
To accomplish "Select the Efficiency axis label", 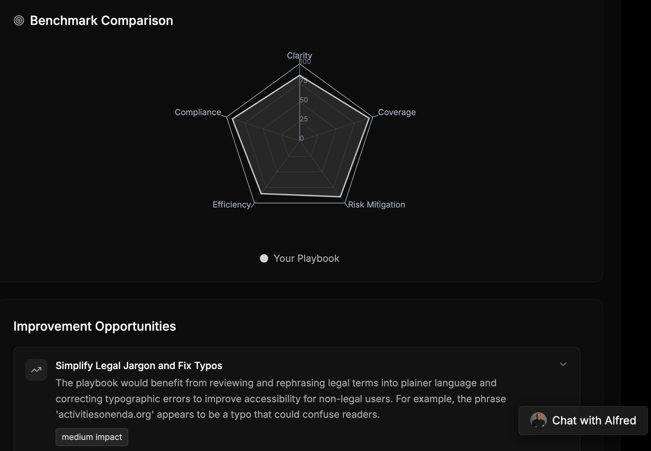I will (x=232, y=205).
